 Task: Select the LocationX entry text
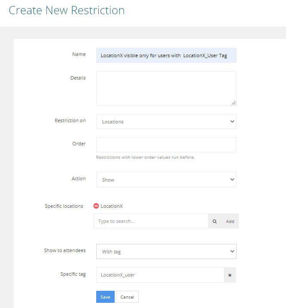(x=112, y=206)
